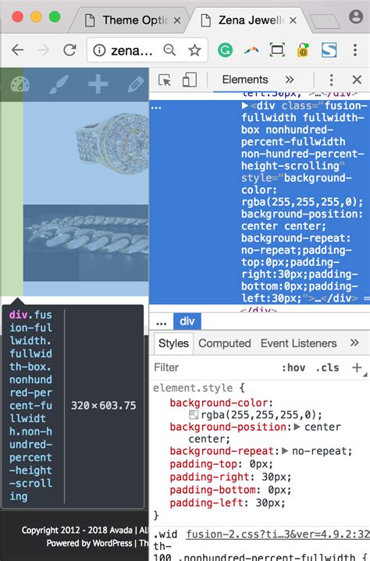Bookmark this page with the star icon
The image size is (370, 561).
[194, 50]
